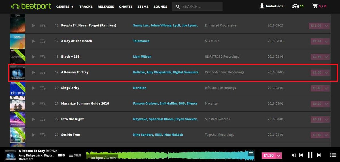Buy People I'll Never Forget for £13.04
Viewport: 340px width, 162px height.
(x=316, y=25)
